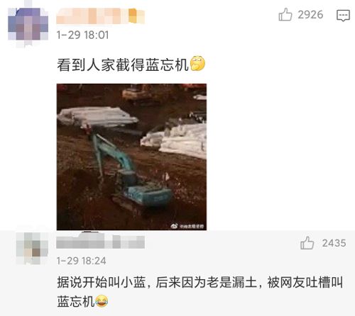The height and width of the screenshot is (316, 355).
Task: Click the laughing-crying emoji ending the reply
Action: pyautogui.click(x=102, y=301)
